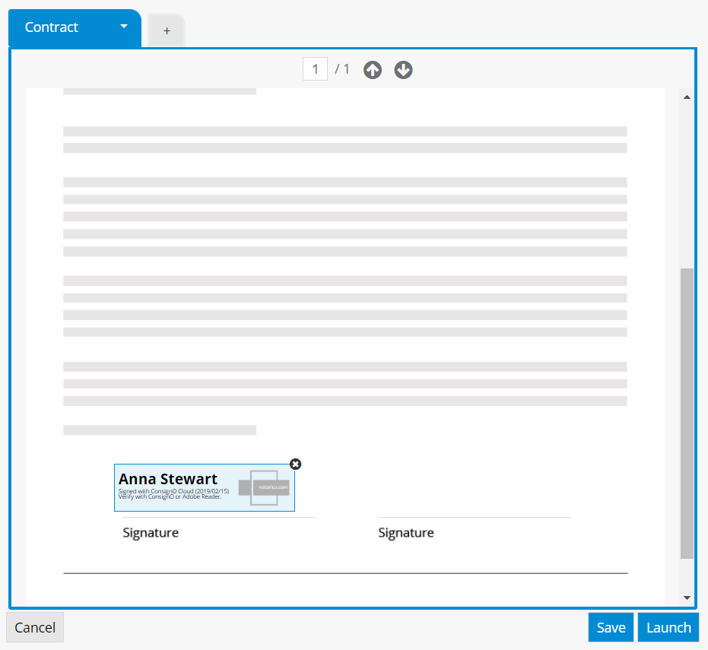Click the scrollbar track above the thumb
The width and height of the screenshot is (708, 650).
(x=687, y=182)
